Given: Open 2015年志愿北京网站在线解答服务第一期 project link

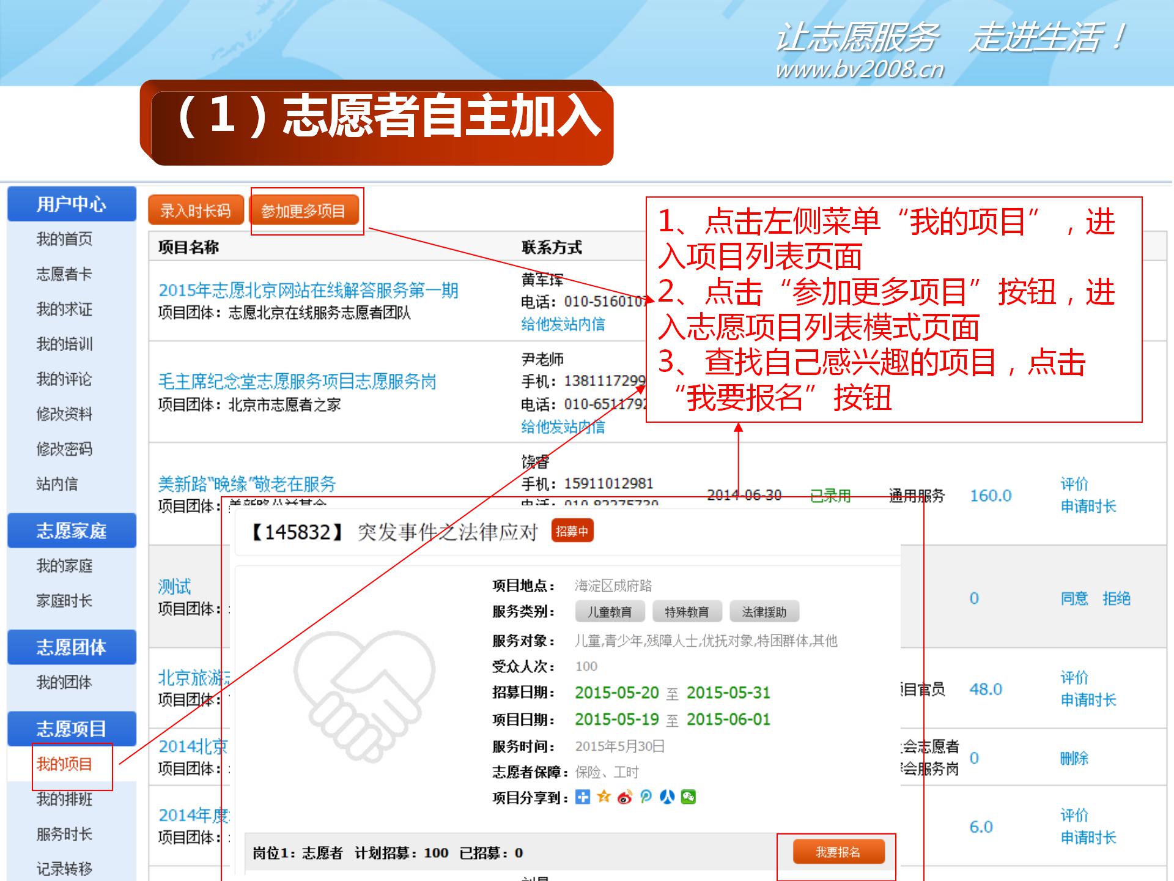Looking at the screenshot, I should pyautogui.click(x=308, y=290).
